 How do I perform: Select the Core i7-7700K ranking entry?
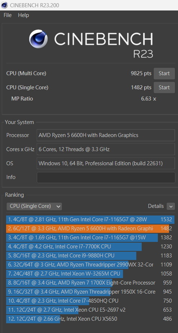(x=90, y=247)
